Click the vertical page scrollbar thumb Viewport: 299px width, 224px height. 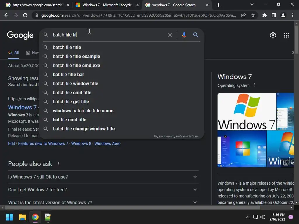296,39
